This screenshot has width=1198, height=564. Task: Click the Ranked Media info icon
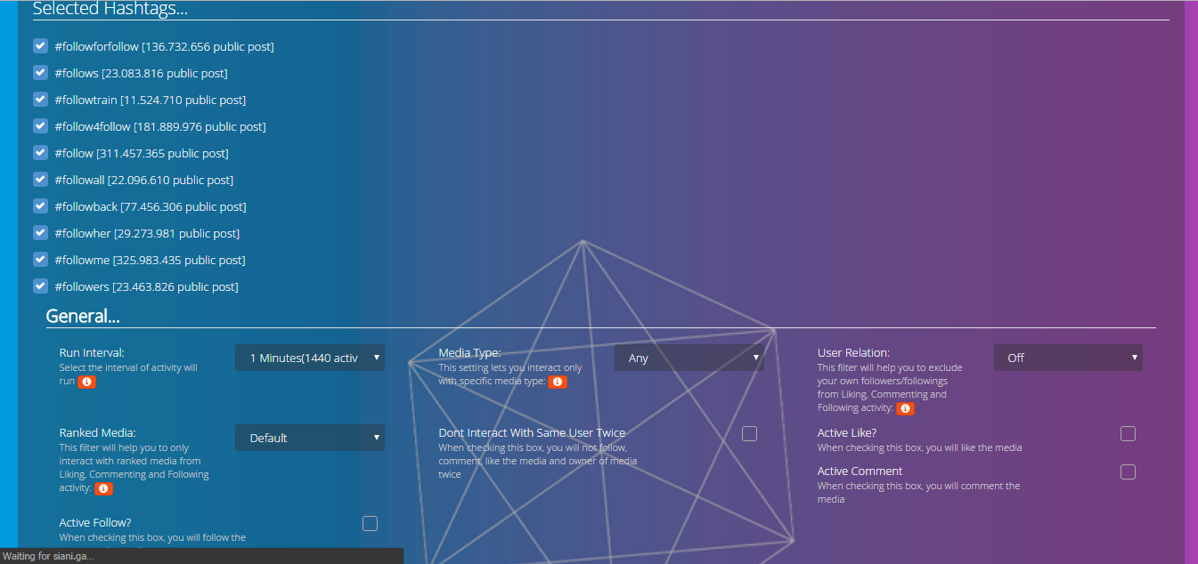click(x=103, y=488)
